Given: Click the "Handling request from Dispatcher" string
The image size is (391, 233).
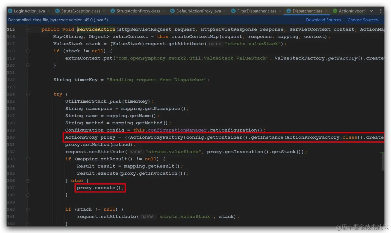Looking at the screenshot, I should [x=156, y=80].
